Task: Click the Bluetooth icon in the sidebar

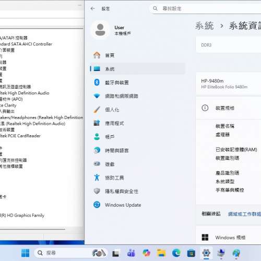Action: 97,82
